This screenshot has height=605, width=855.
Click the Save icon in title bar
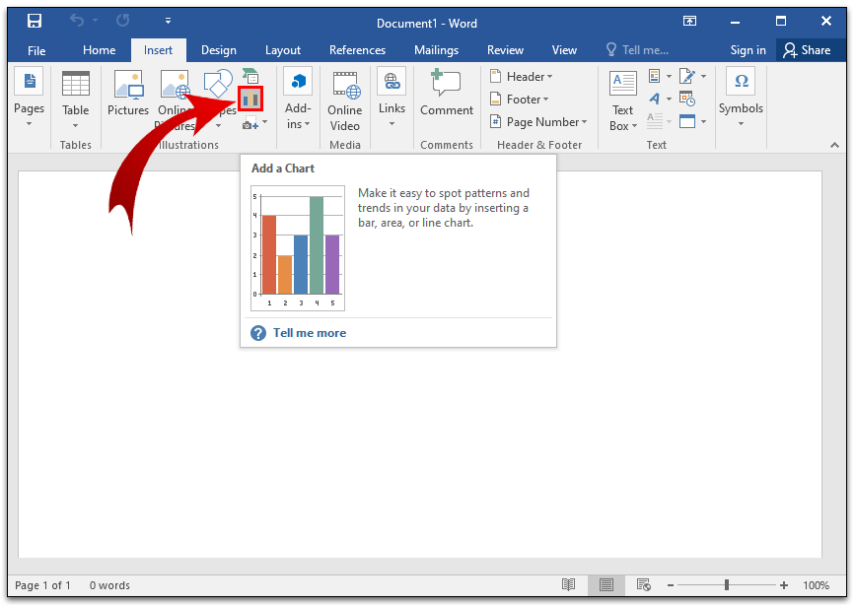point(35,22)
